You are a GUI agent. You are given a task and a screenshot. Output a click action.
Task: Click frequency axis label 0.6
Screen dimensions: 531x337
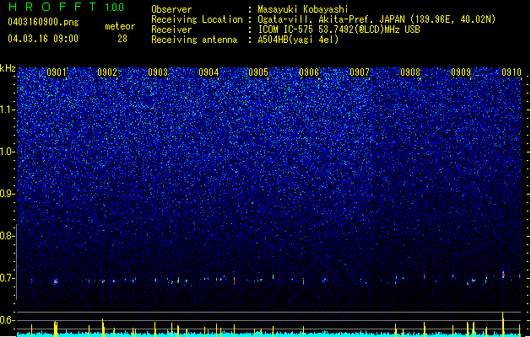(x=7, y=320)
